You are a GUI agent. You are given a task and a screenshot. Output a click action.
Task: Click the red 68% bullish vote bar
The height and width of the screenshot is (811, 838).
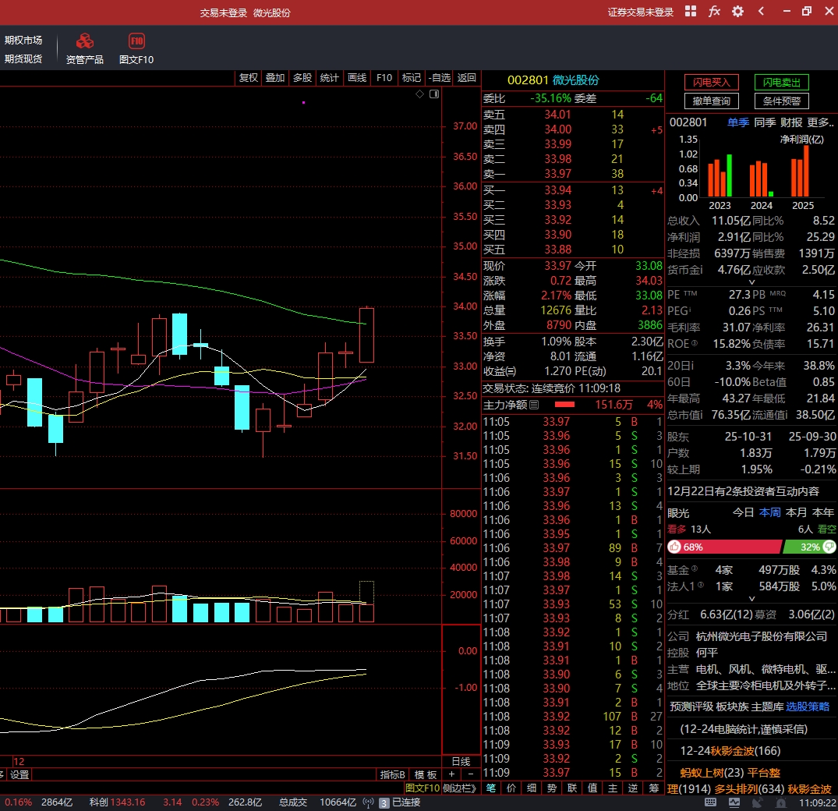(725, 547)
